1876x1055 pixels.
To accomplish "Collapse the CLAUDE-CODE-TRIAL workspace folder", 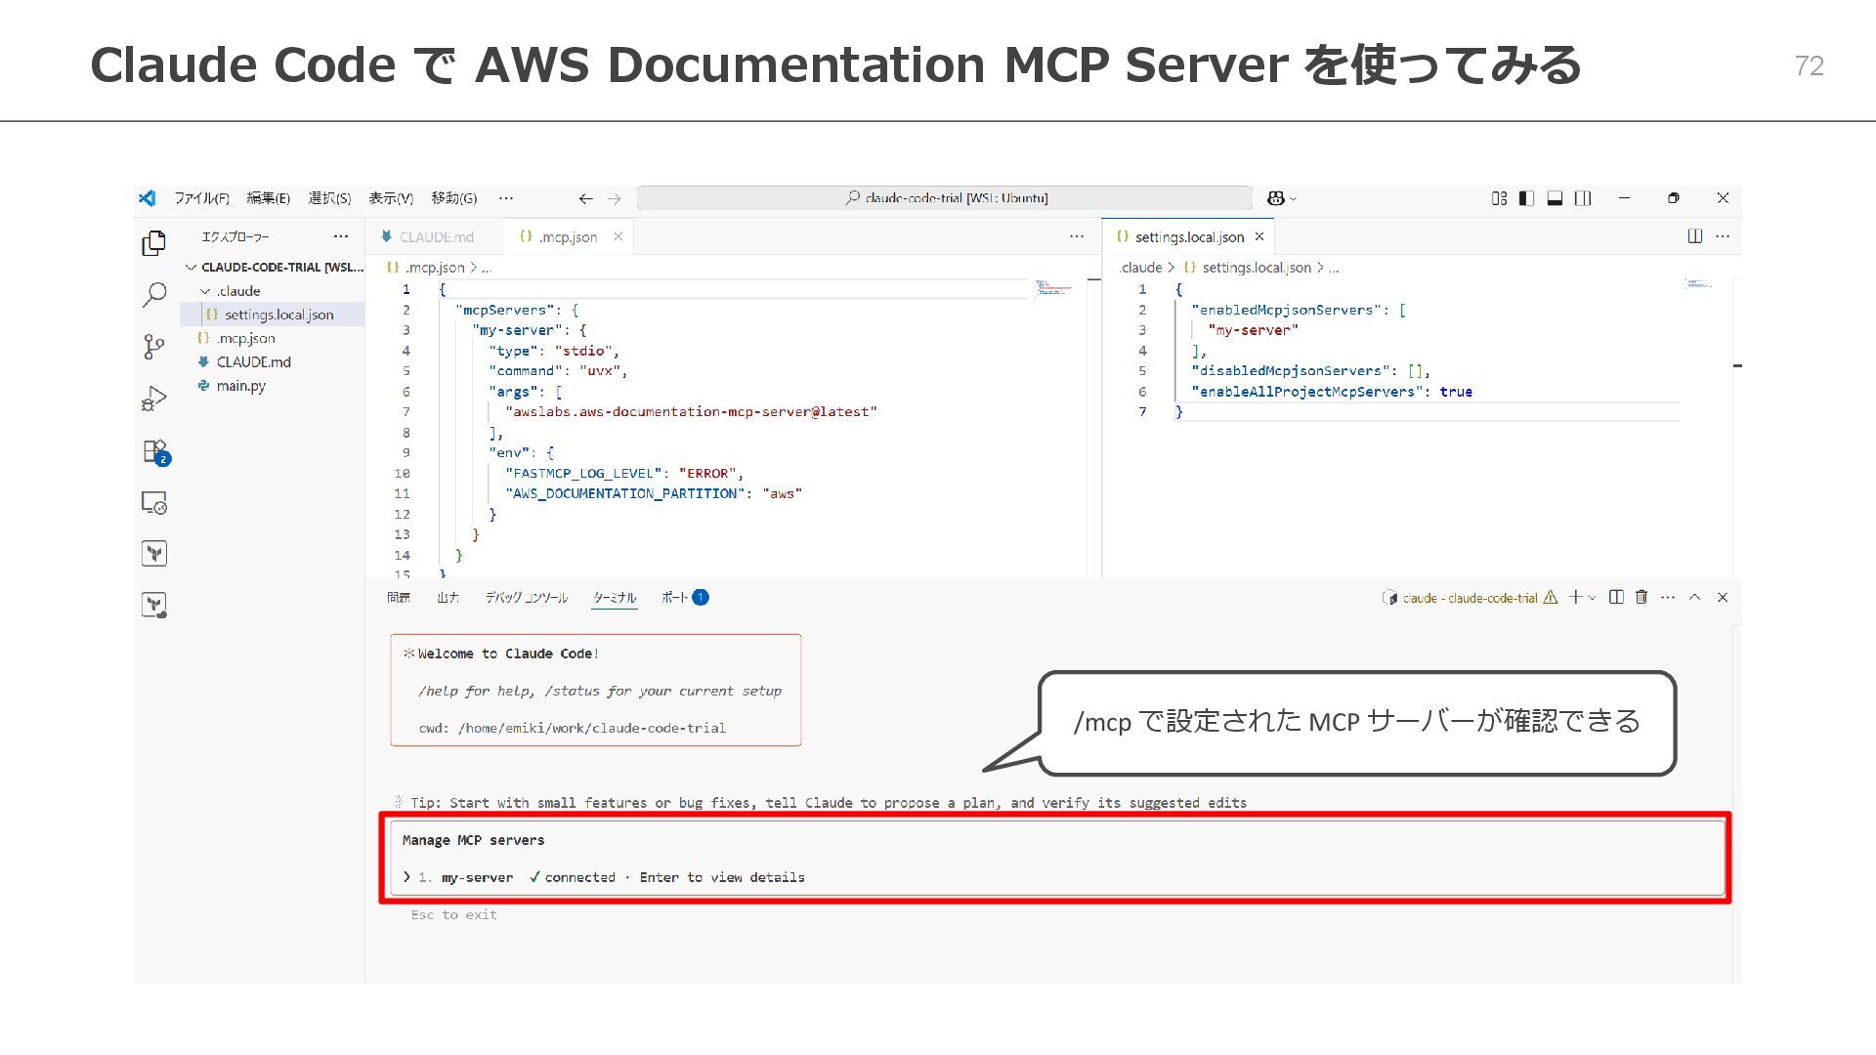I will [x=274, y=267].
